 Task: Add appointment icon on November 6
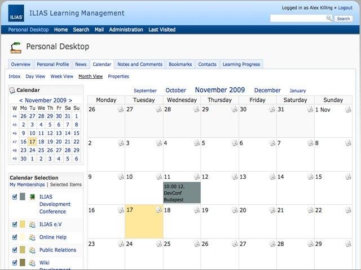pyautogui.click(x=272, y=143)
